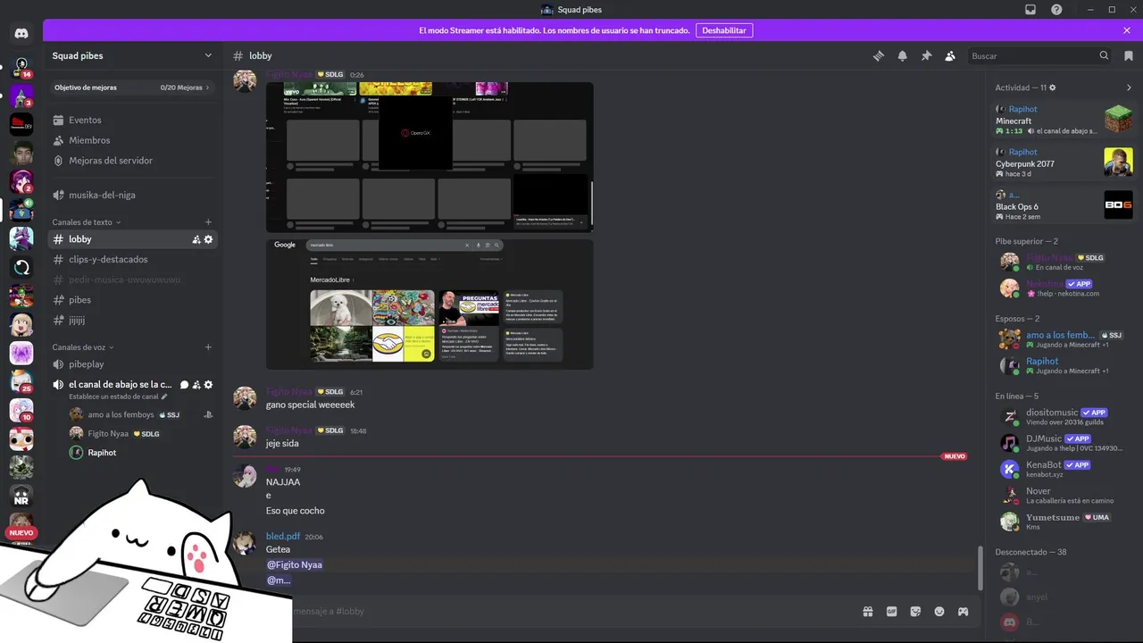Open server icon with 14 badge
This screenshot has width=1143, height=643.
21,67
